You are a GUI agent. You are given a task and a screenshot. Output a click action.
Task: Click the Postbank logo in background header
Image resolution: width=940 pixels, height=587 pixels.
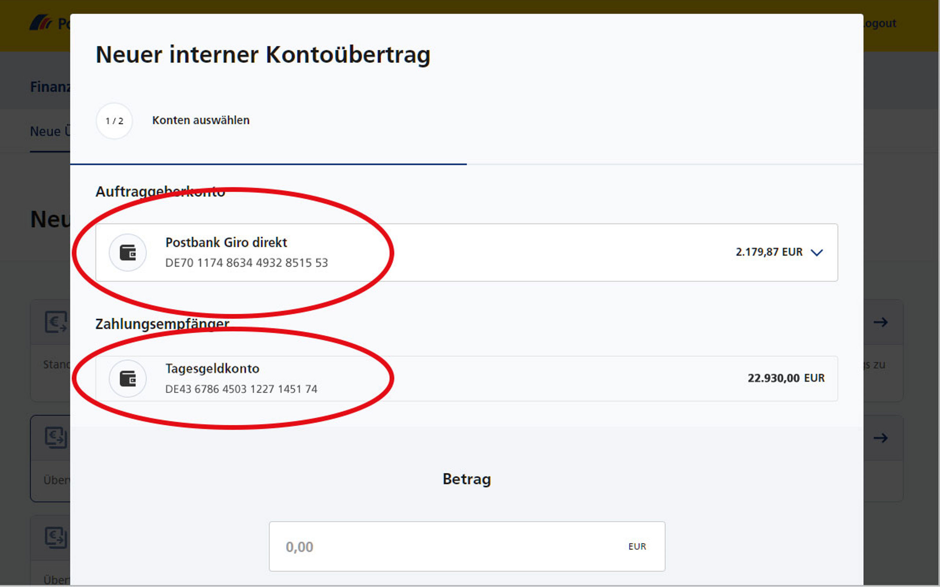[x=50, y=23]
